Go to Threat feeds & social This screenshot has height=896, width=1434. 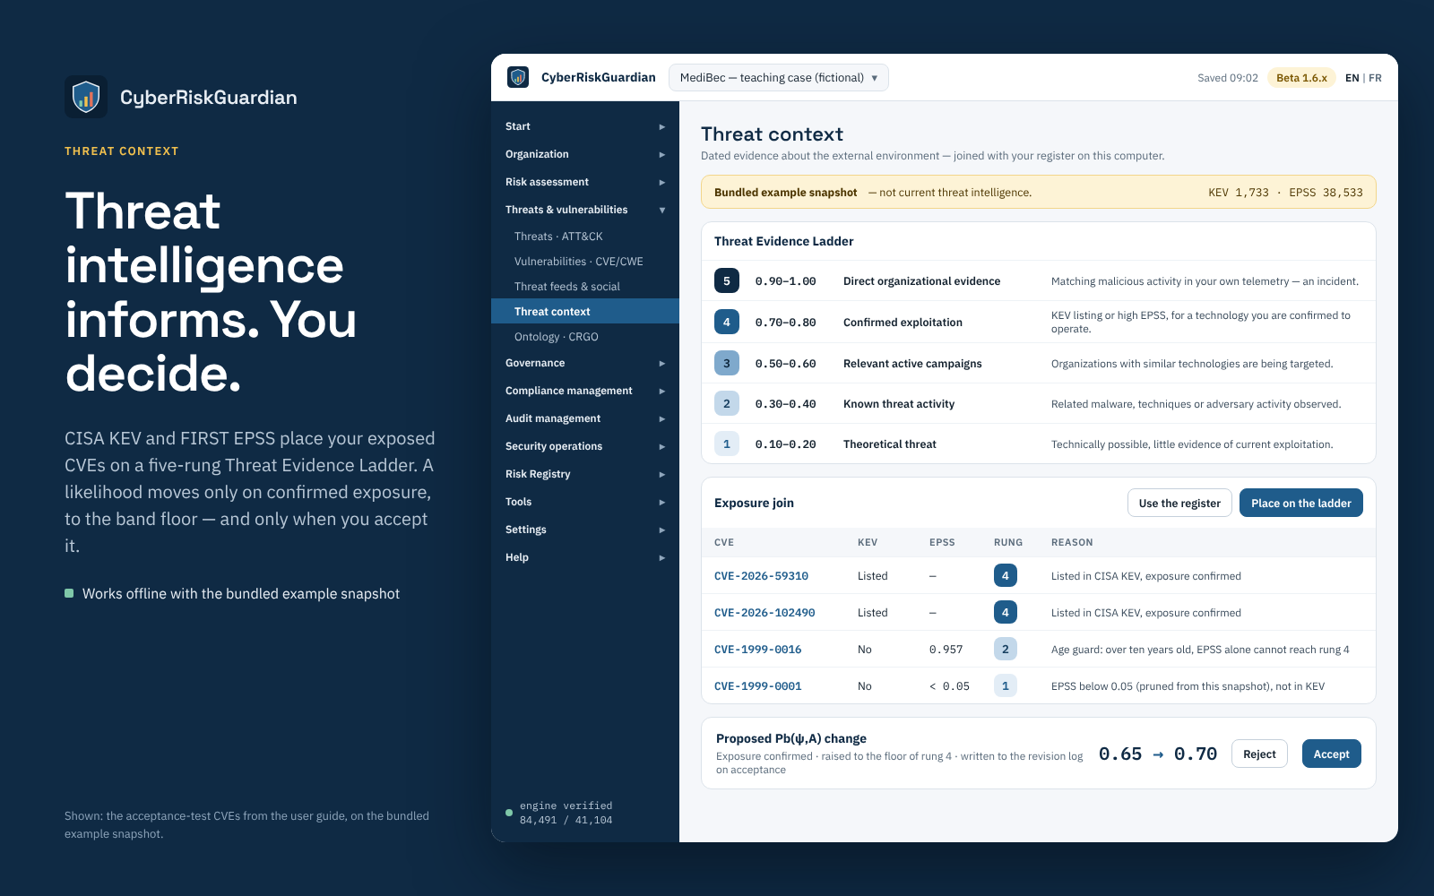(x=585, y=287)
